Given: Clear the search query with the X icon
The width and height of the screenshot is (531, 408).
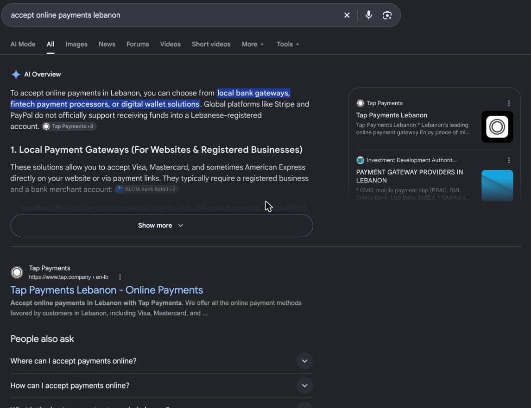Looking at the screenshot, I should 347,15.
